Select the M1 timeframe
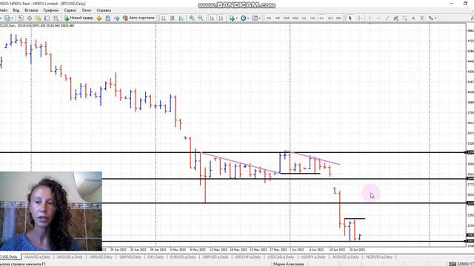This screenshot has width=474, height=266. 269,18
